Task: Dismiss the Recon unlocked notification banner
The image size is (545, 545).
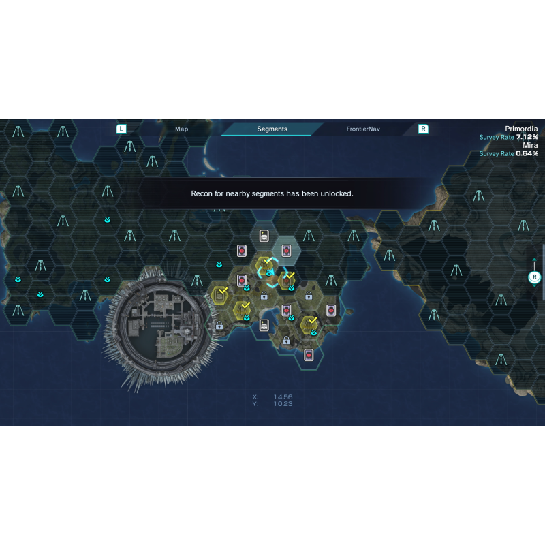Action: pyautogui.click(x=272, y=193)
